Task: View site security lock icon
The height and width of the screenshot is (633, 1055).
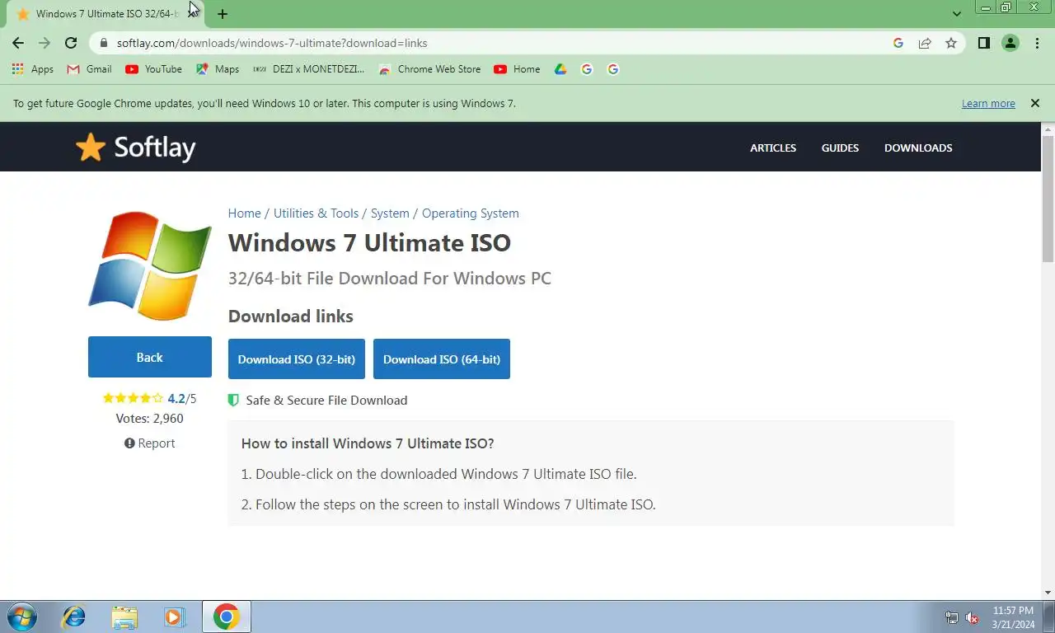Action: (103, 43)
